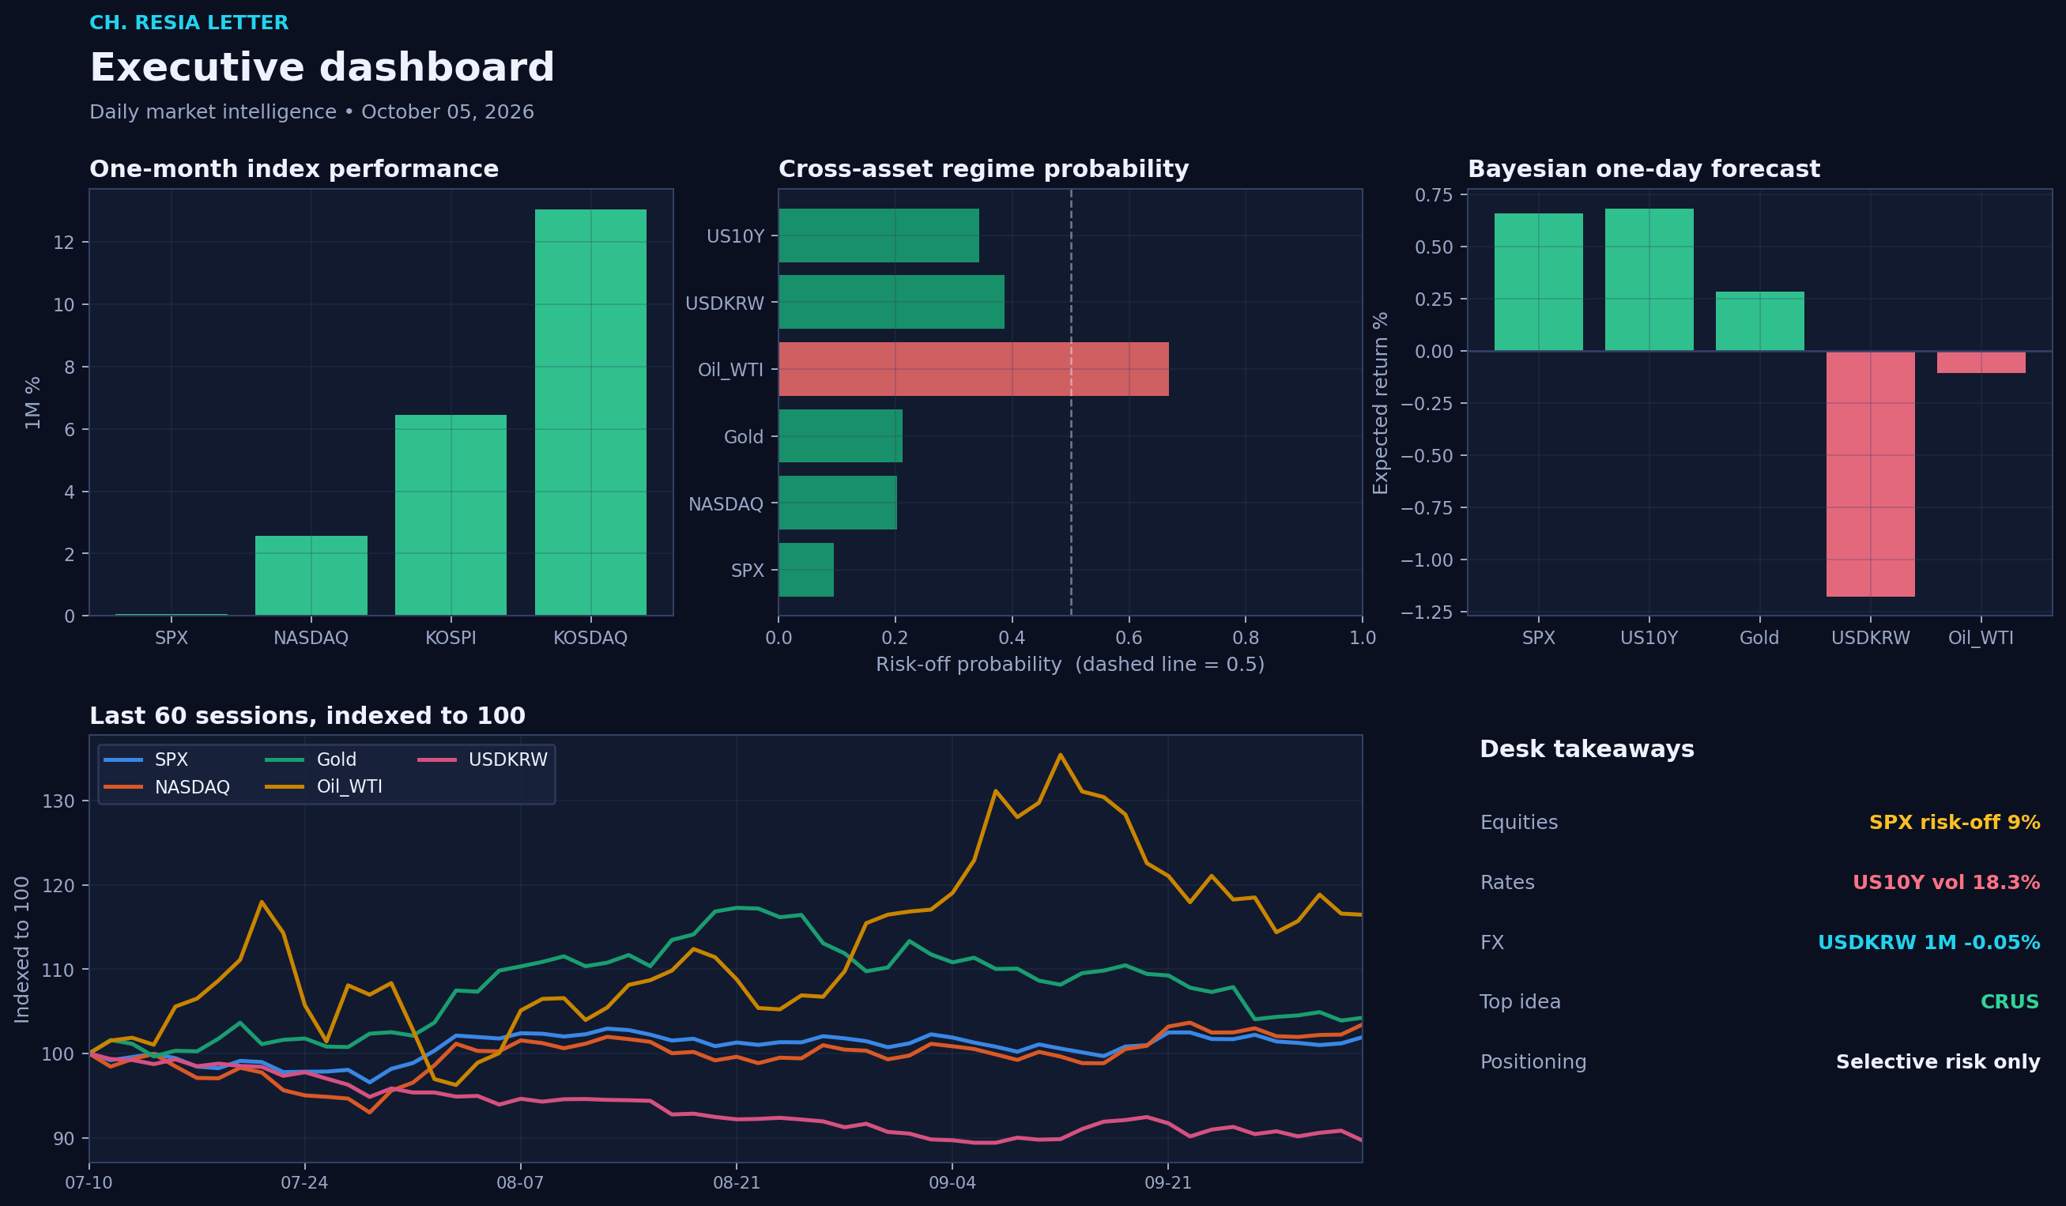Select the USDKRW regime probability bar
This screenshot has height=1206, width=2066.
point(892,303)
